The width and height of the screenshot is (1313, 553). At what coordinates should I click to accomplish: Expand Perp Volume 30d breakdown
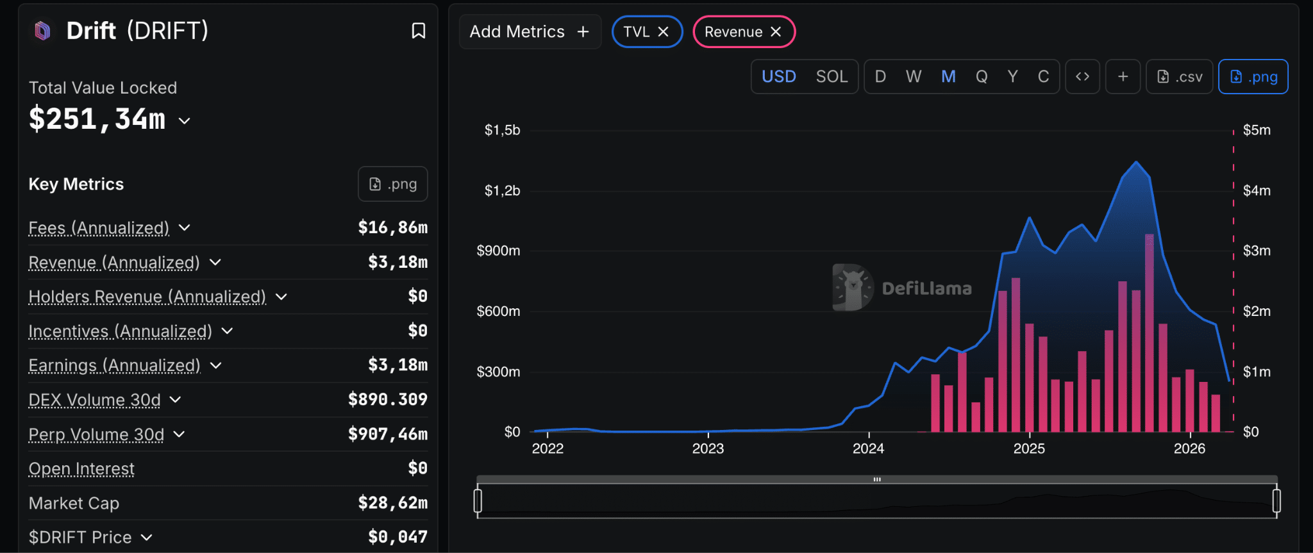pos(180,434)
